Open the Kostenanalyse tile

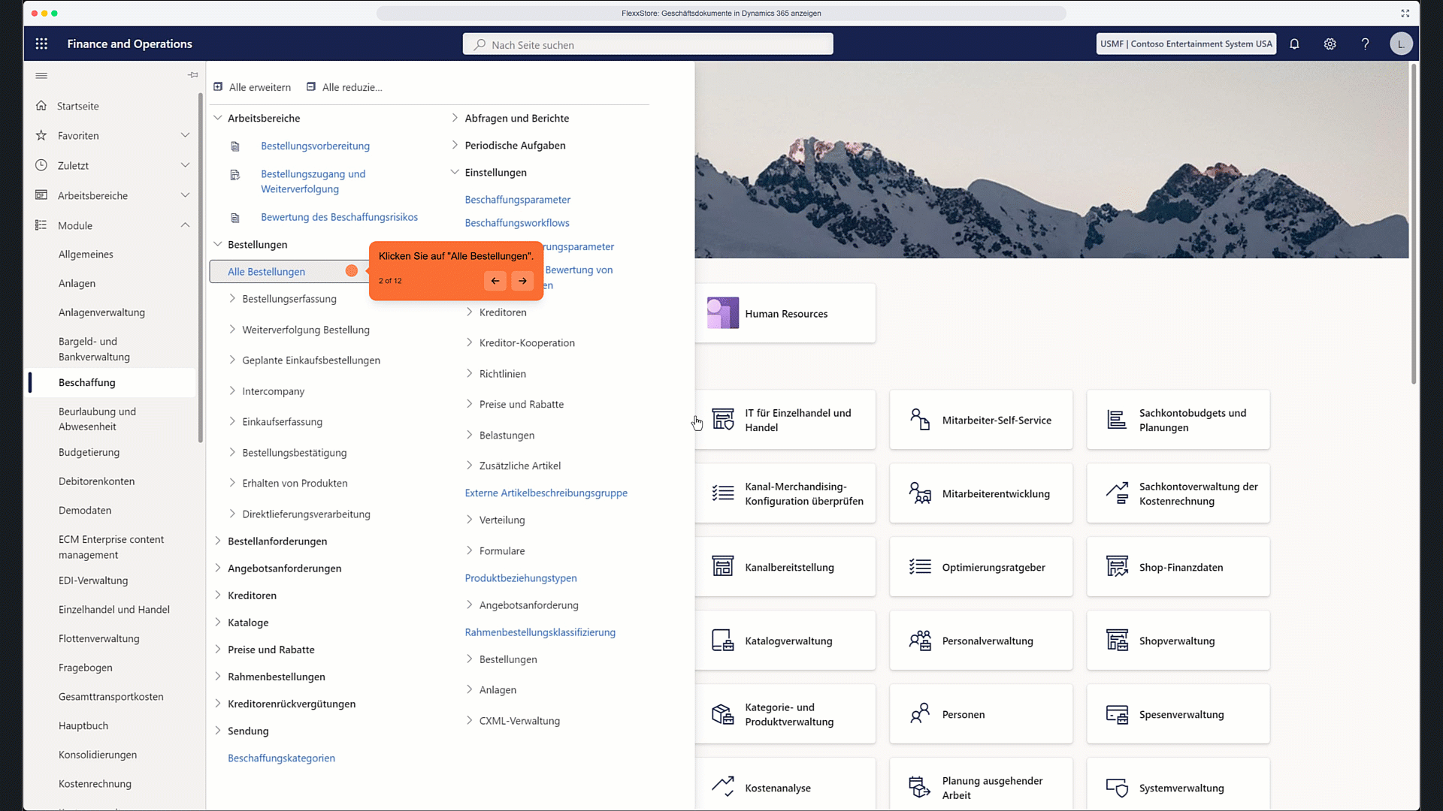pyautogui.click(x=785, y=785)
